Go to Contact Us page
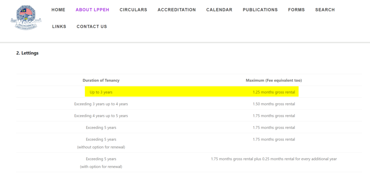The height and width of the screenshot is (177, 370). [92, 26]
